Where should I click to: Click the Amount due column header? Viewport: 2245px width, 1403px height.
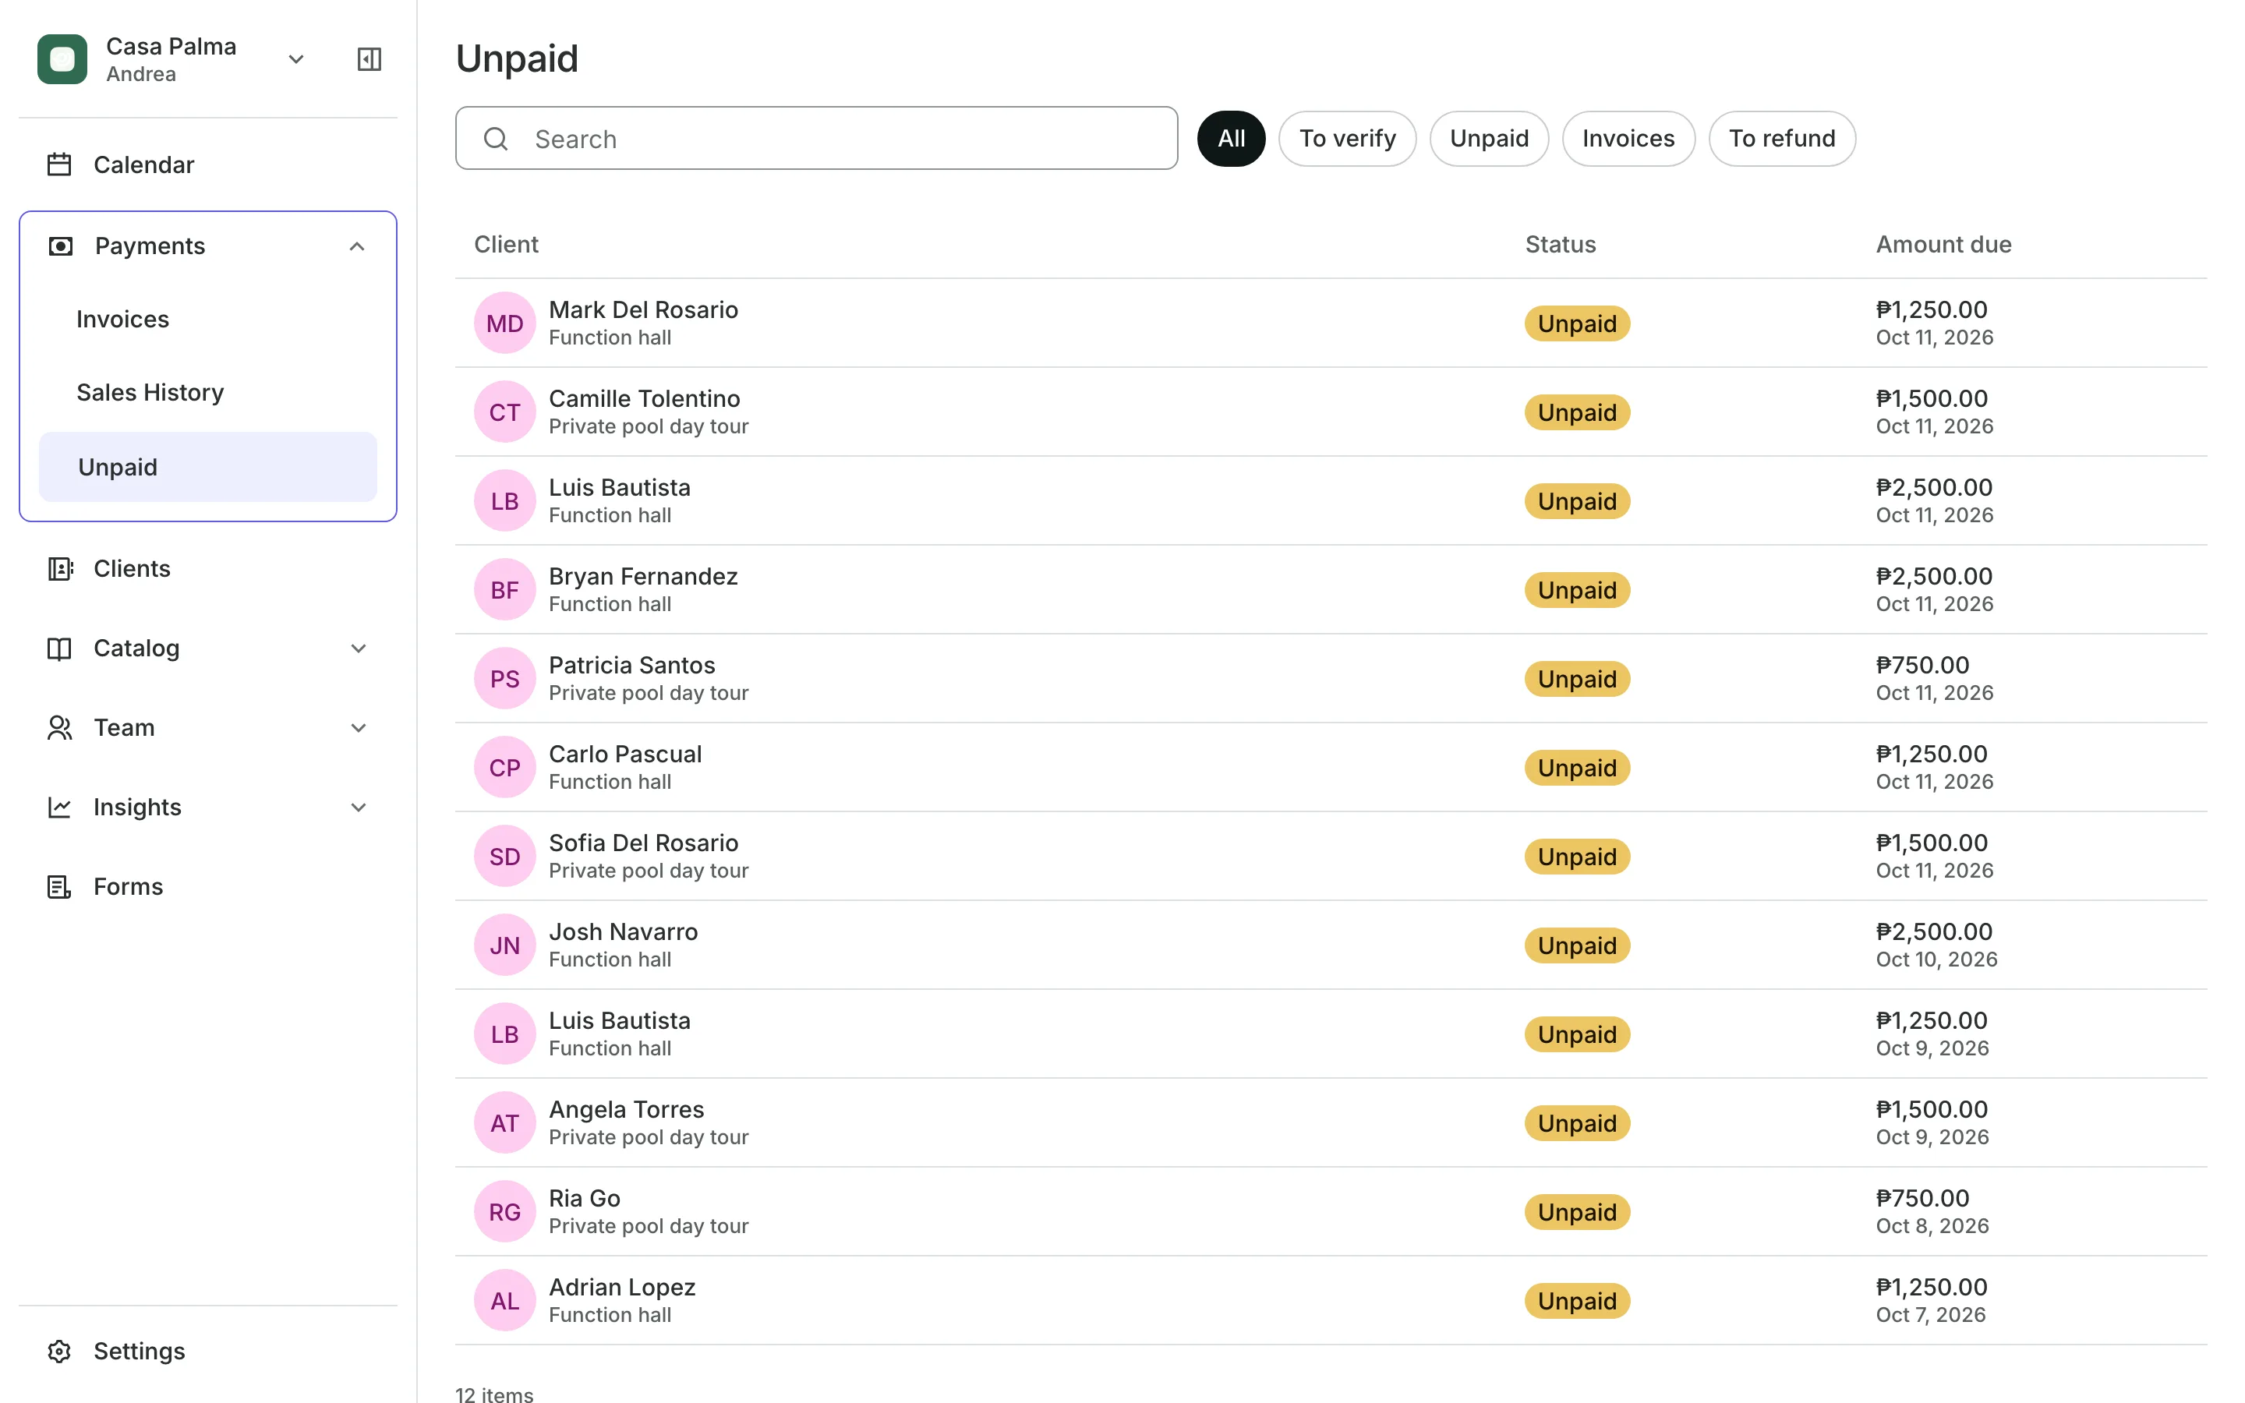1943,244
